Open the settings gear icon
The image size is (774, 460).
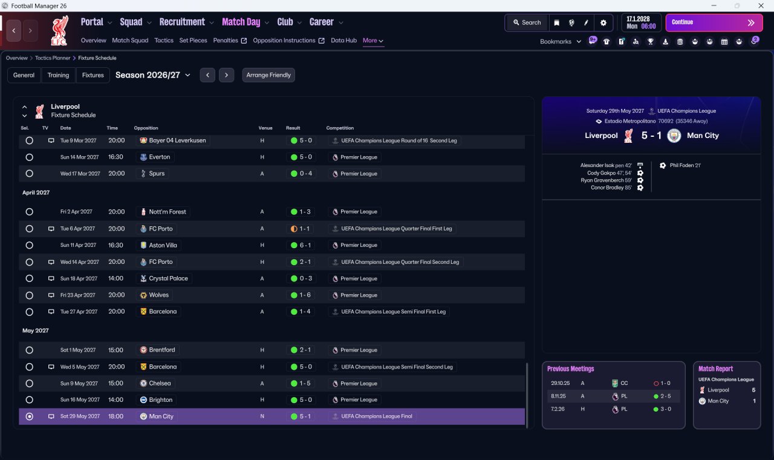click(x=603, y=22)
